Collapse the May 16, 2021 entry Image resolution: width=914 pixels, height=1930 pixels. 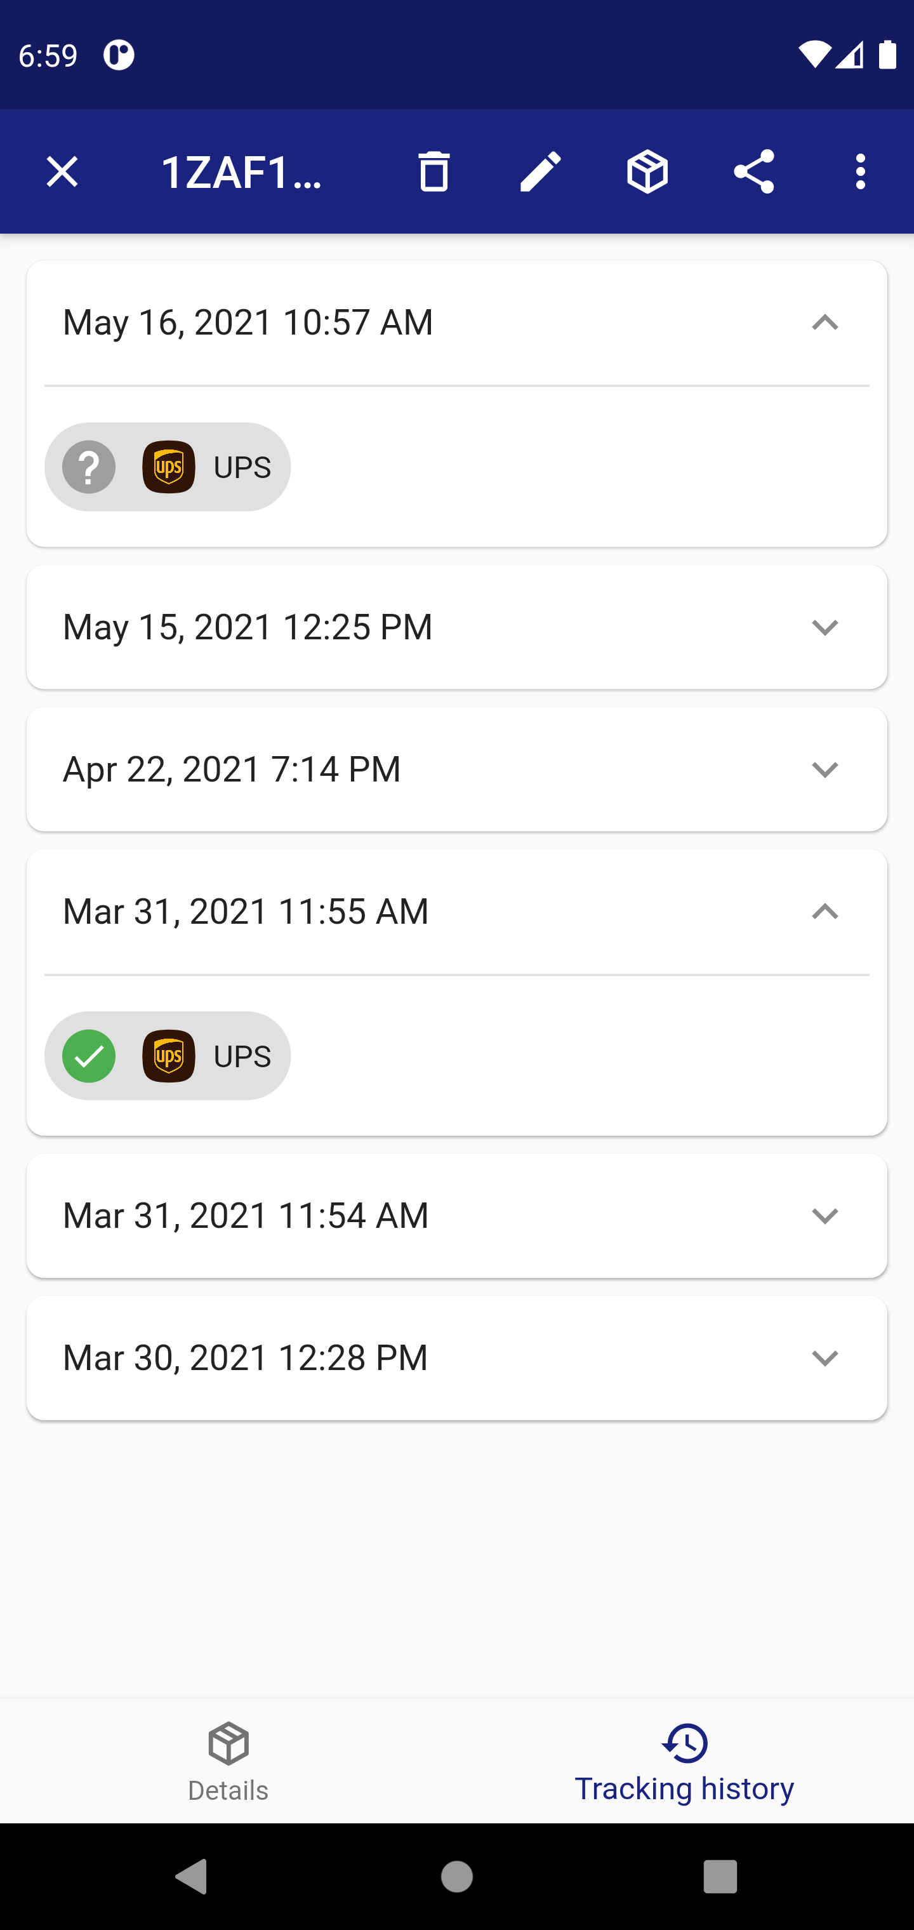coord(824,323)
